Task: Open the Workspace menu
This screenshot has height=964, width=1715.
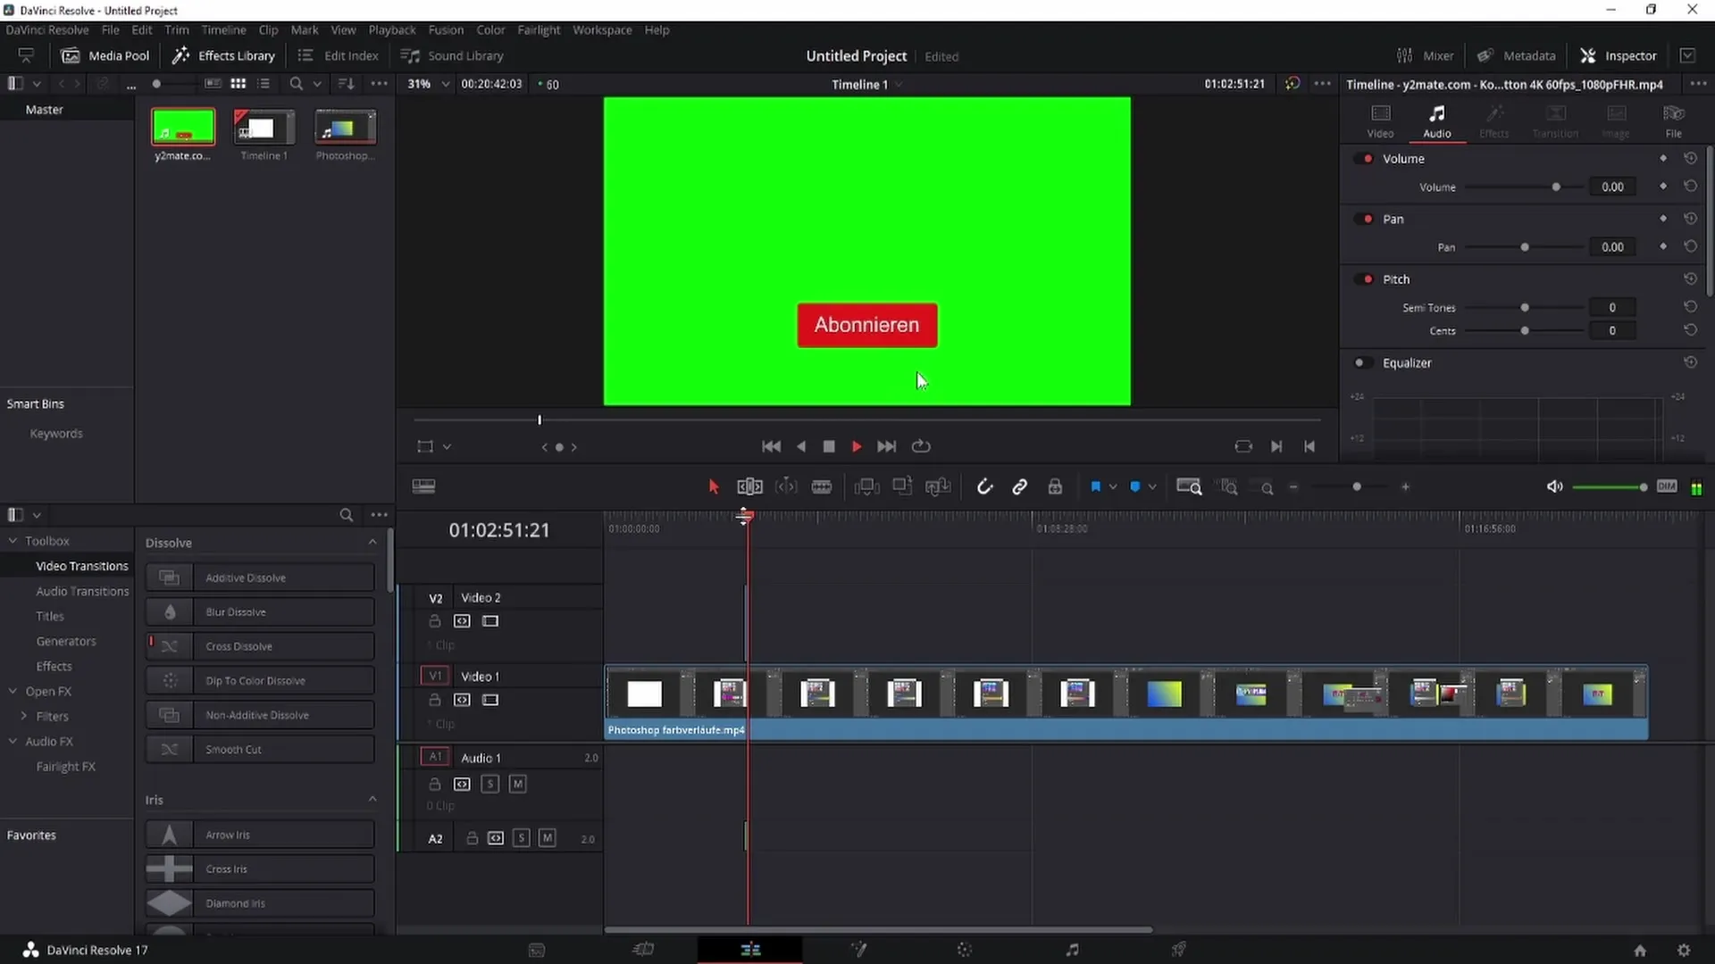Action: click(602, 29)
